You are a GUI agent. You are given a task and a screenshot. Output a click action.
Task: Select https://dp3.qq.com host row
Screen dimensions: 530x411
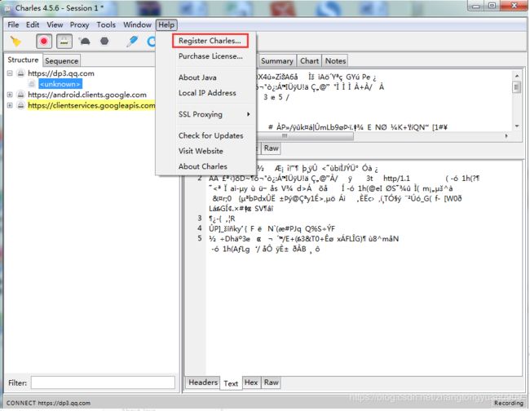61,73
